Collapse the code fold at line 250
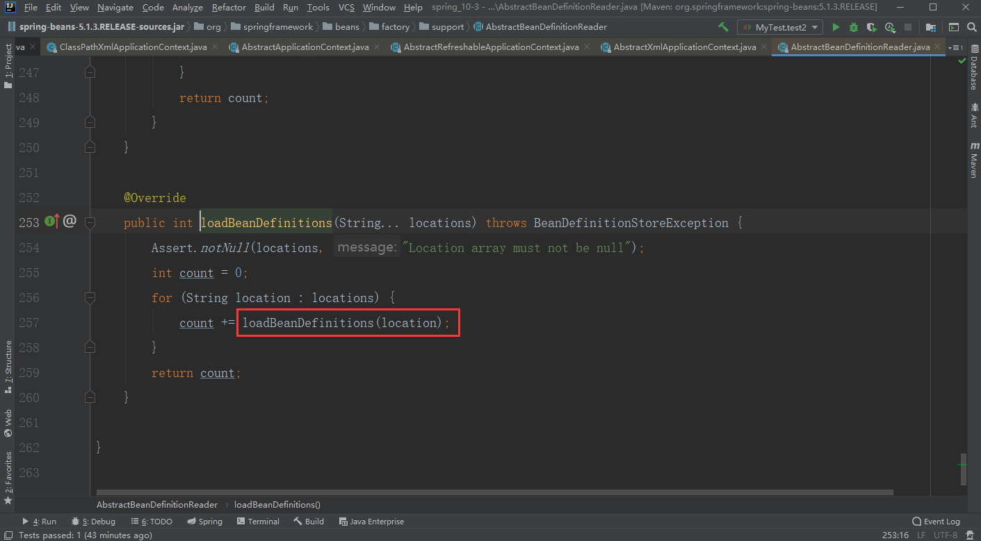This screenshot has width=981, height=541. (x=90, y=147)
